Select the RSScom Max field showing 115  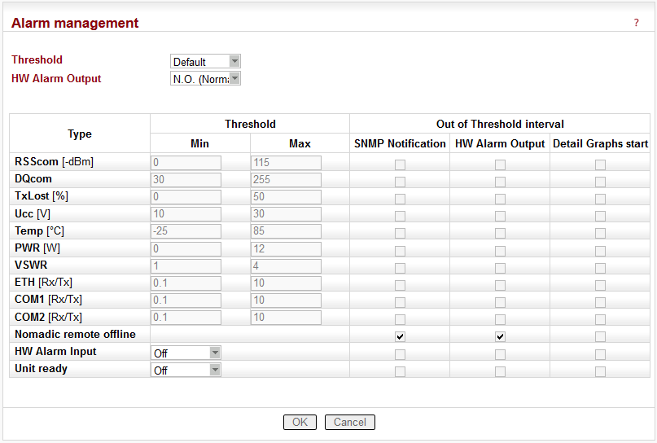point(286,163)
